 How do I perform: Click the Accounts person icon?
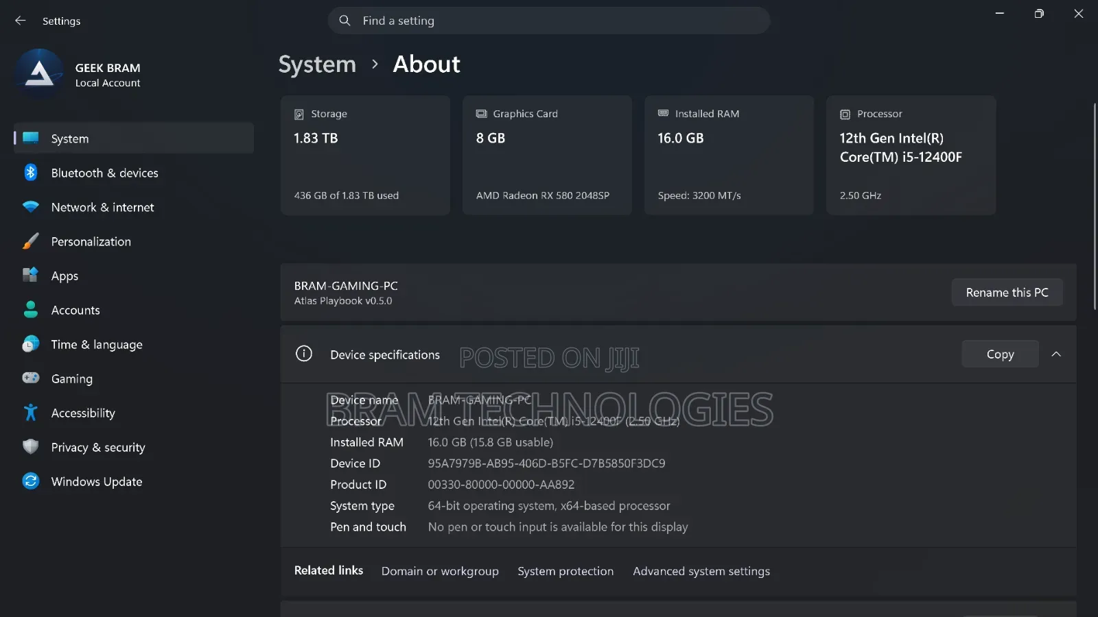click(31, 310)
